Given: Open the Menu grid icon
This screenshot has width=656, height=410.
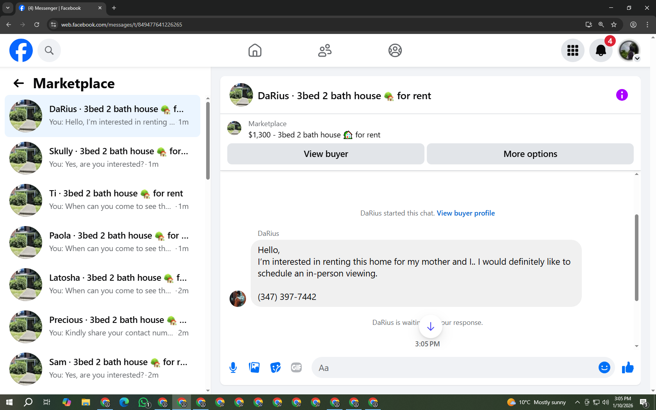Looking at the screenshot, I should pyautogui.click(x=573, y=50).
